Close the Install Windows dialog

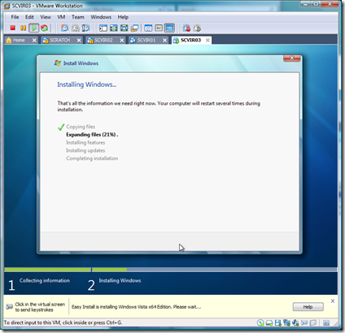click(292, 58)
